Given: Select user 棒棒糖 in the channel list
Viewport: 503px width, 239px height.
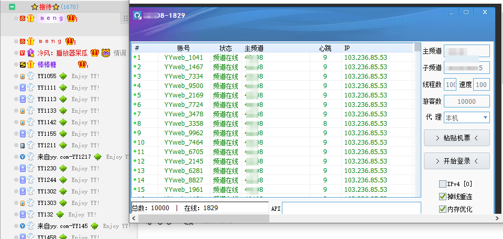Looking at the screenshot, I should (x=47, y=64).
